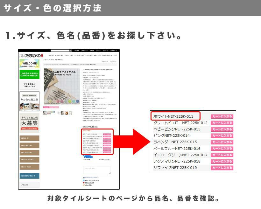Viewport: 261px width, 209px height.
Task: Add ホワイトNET-225K-011 to cart in enlarged list
Action: 222,116
